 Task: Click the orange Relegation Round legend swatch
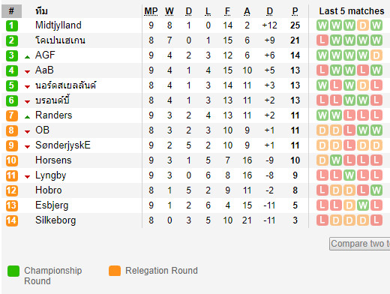(x=115, y=271)
